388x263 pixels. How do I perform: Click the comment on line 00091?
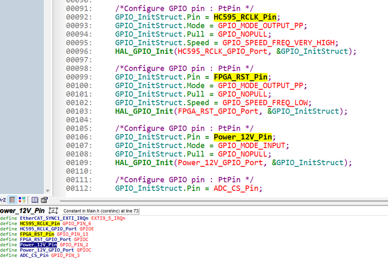(184, 9)
